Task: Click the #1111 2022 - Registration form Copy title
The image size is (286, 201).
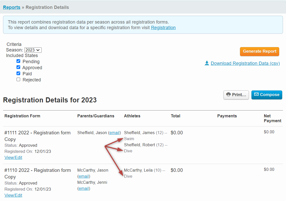Action: click(37, 136)
